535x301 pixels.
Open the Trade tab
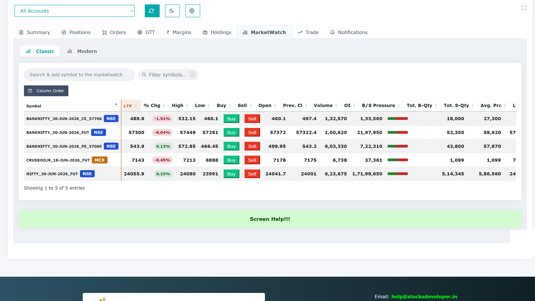pyautogui.click(x=308, y=32)
